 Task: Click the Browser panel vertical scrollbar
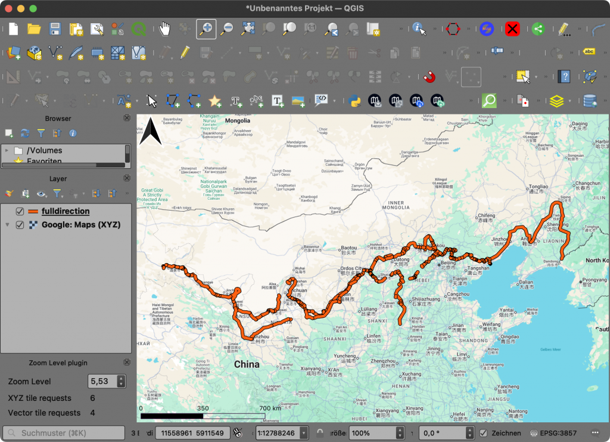point(127,153)
